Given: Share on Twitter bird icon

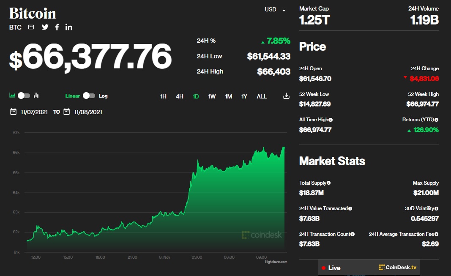Looking at the screenshot, I should point(45,27).
